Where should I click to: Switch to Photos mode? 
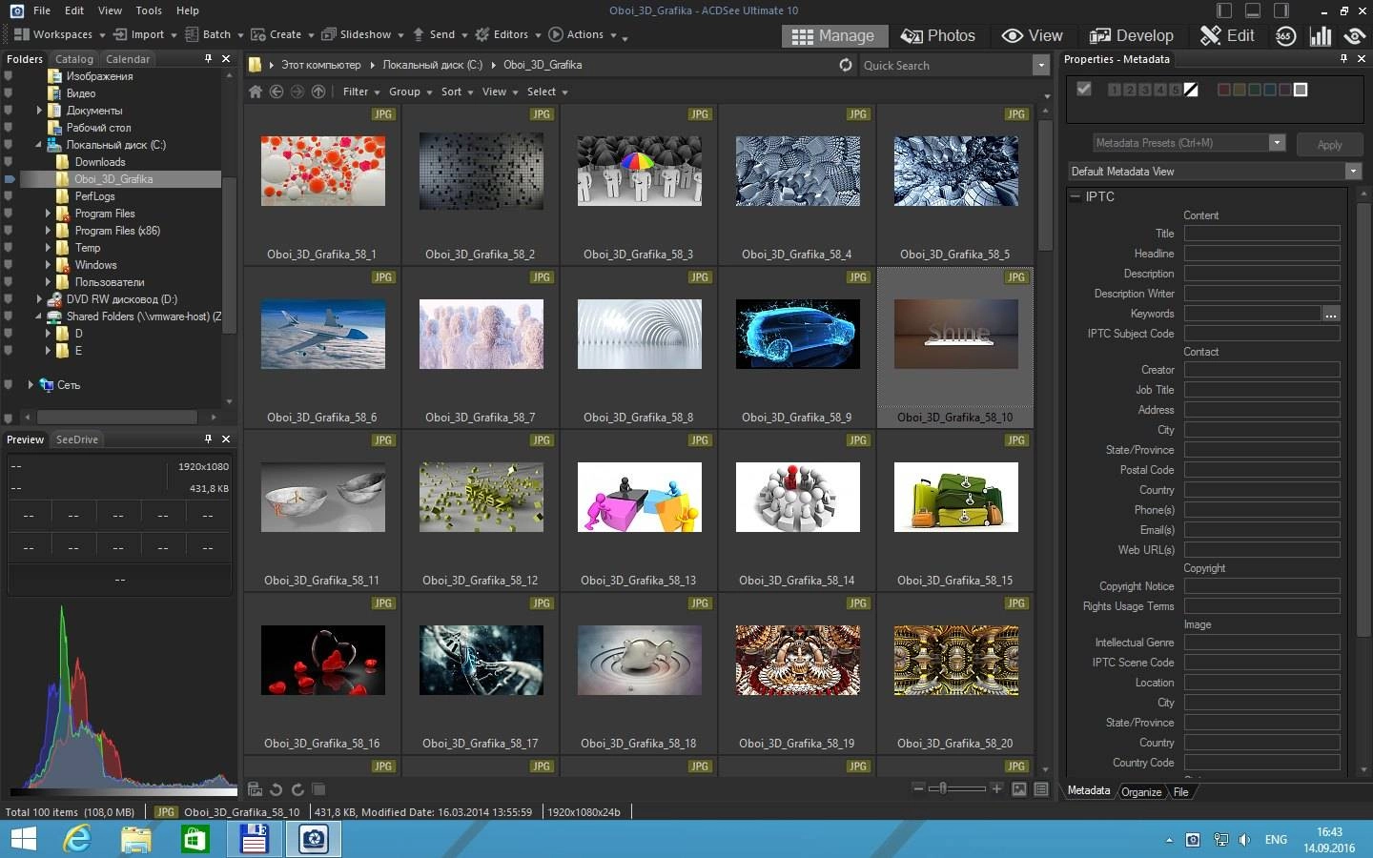pos(938,35)
